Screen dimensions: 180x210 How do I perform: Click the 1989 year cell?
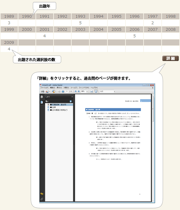[x=9, y=16]
